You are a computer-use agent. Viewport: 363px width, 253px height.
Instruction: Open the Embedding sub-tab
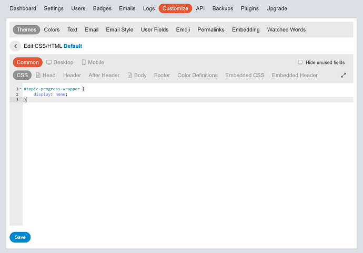click(x=246, y=30)
